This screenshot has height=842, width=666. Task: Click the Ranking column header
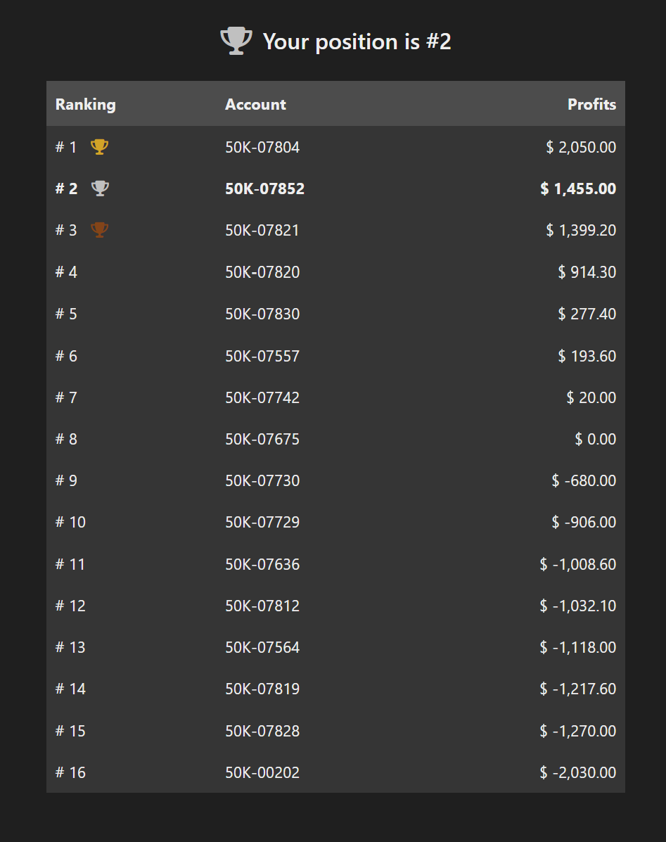[86, 105]
